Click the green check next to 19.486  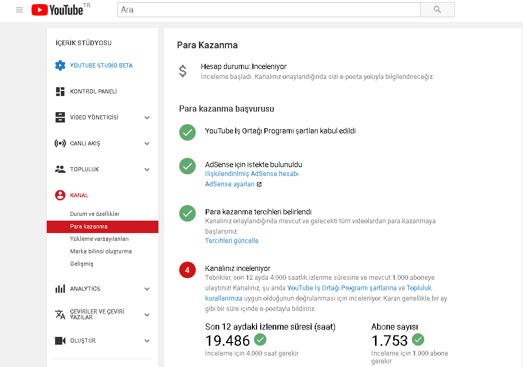click(260, 339)
